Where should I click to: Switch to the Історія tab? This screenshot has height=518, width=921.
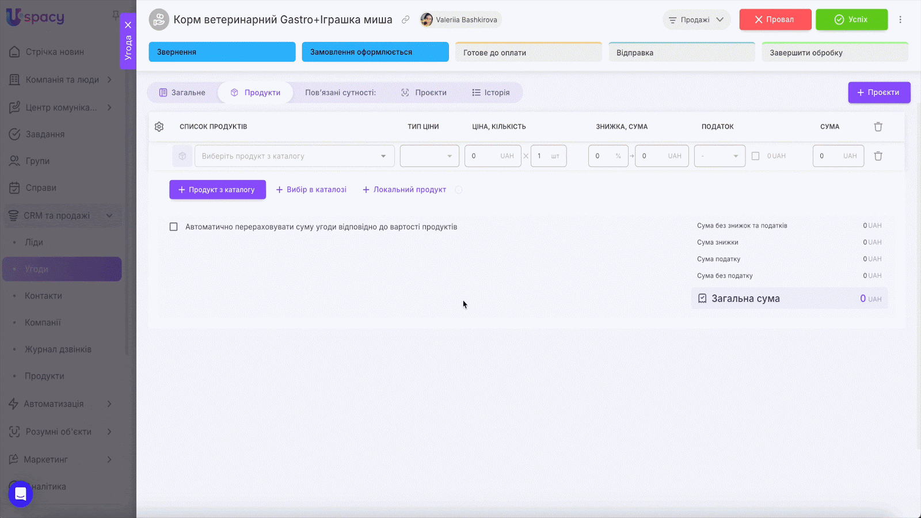pyautogui.click(x=491, y=93)
